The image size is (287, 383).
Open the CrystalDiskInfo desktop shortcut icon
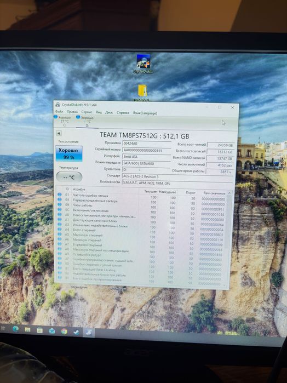pyautogui.click(x=143, y=64)
